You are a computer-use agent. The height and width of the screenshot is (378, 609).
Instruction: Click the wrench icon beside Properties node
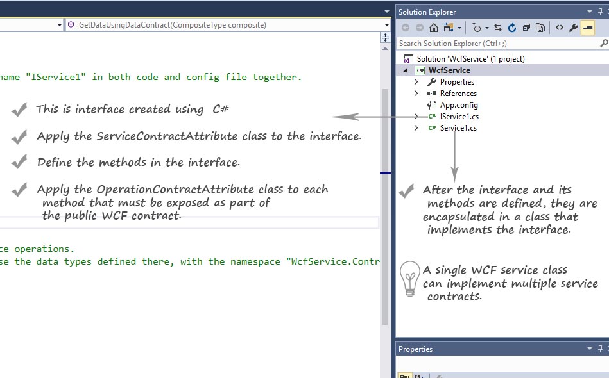431,82
